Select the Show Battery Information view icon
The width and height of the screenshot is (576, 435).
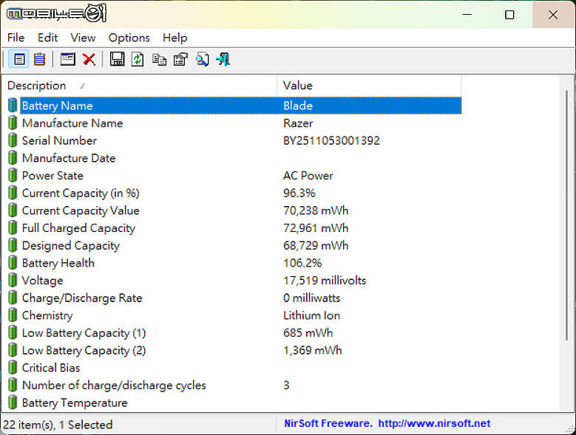(18, 59)
